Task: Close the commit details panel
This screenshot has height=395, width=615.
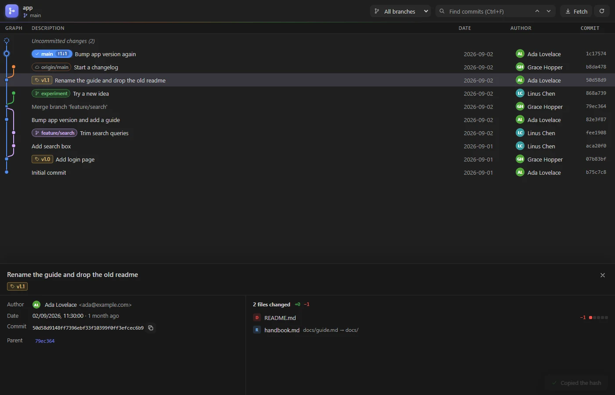Action: [603, 275]
